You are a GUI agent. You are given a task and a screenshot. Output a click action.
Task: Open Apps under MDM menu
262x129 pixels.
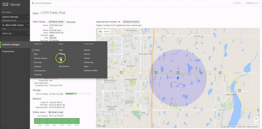tap(61, 50)
